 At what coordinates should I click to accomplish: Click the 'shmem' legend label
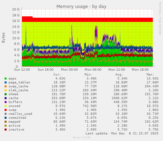click(13, 94)
